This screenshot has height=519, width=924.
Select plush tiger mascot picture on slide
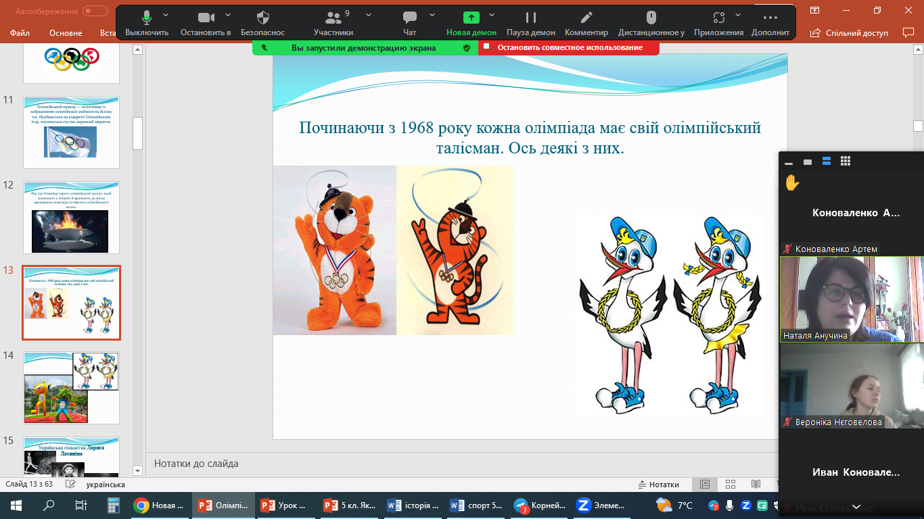pos(334,250)
